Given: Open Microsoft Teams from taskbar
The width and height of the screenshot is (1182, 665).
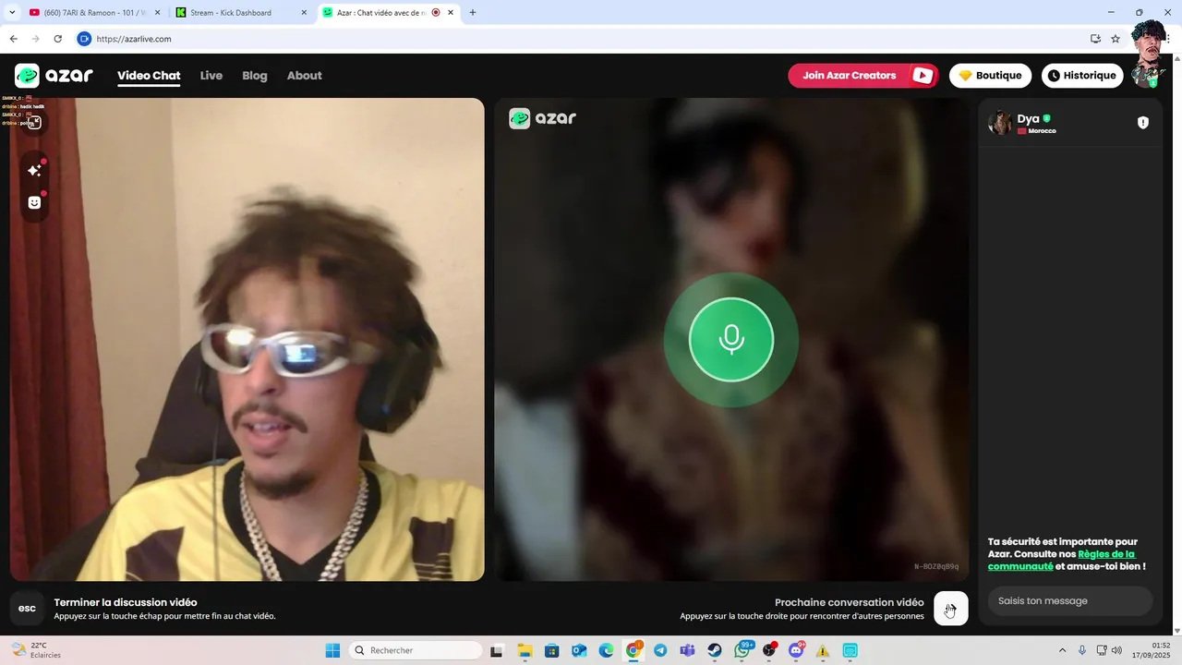Looking at the screenshot, I should 687,650.
